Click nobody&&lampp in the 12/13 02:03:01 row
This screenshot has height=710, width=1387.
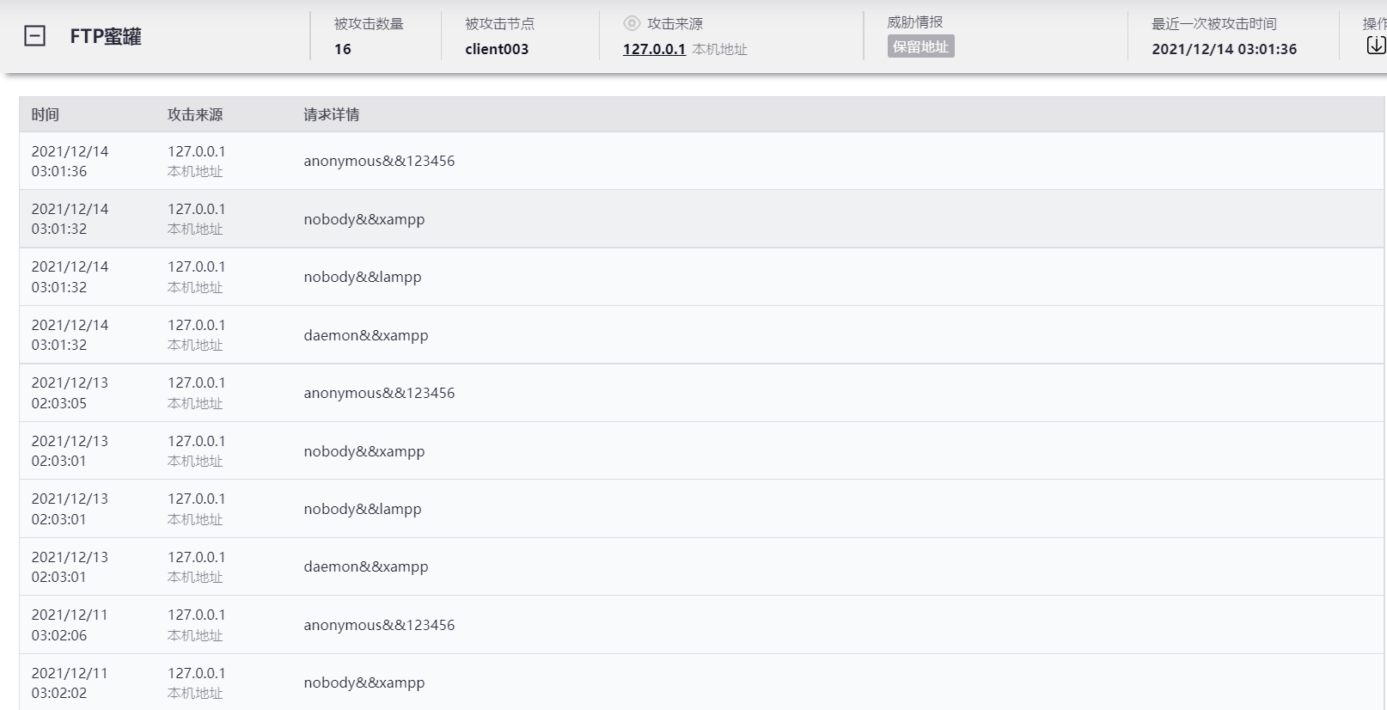tap(363, 509)
